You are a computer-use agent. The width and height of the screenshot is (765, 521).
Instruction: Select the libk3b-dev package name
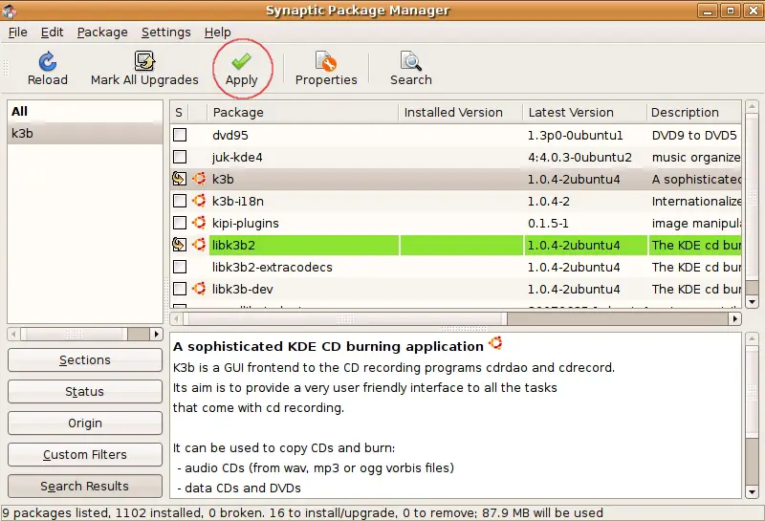243,289
